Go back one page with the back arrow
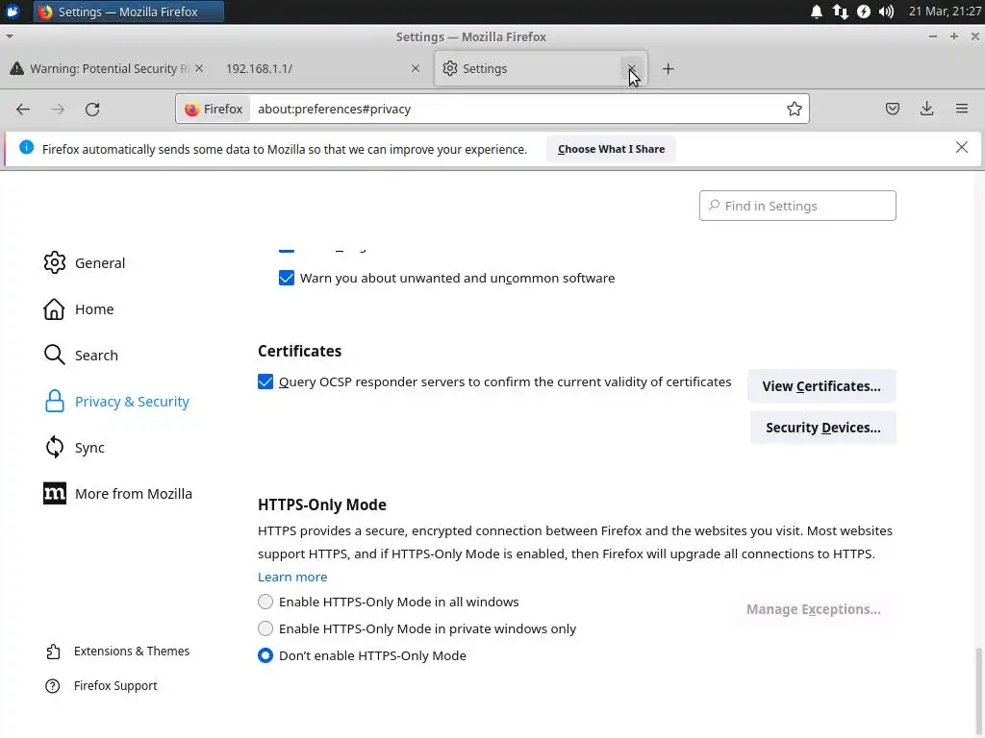Screen dimensions: 985x738 (x=23, y=109)
